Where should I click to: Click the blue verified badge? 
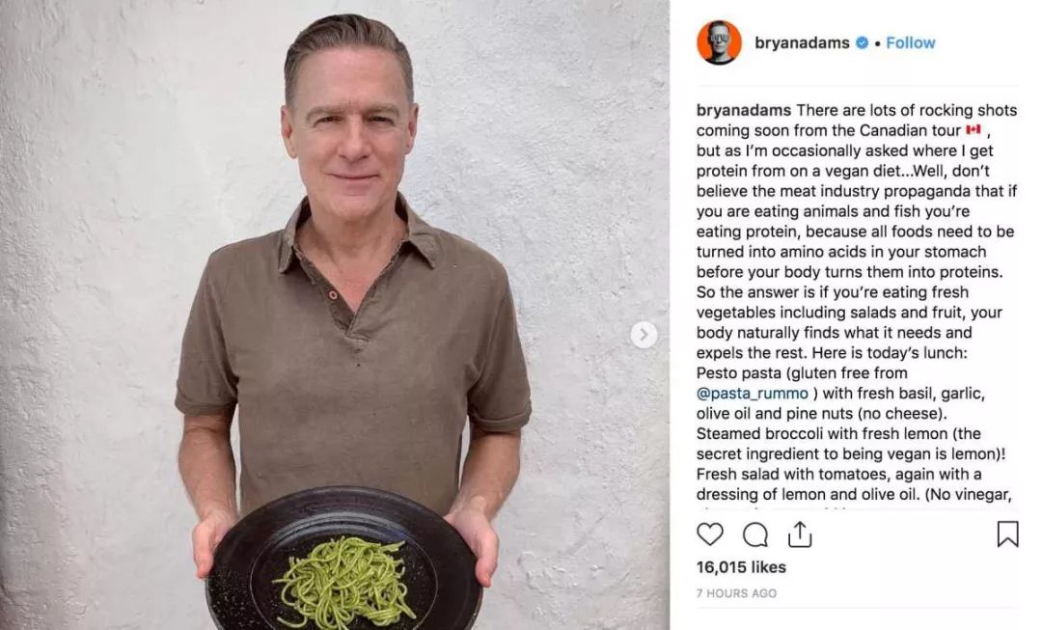pyautogui.click(x=862, y=42)
